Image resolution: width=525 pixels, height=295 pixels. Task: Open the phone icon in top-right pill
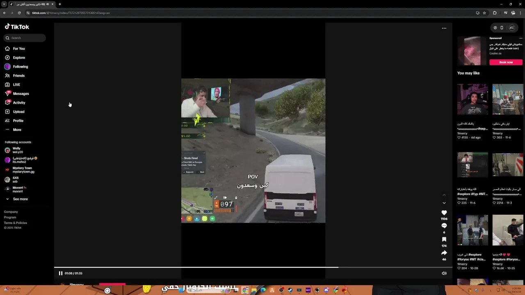[x=502, y=28]
